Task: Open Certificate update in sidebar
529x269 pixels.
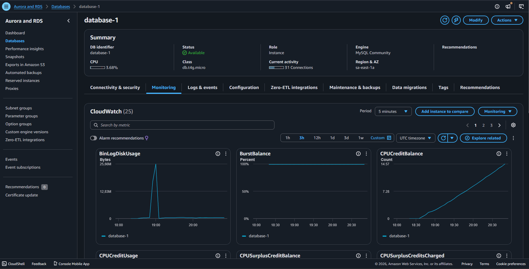Action: (x=22, y=195)
